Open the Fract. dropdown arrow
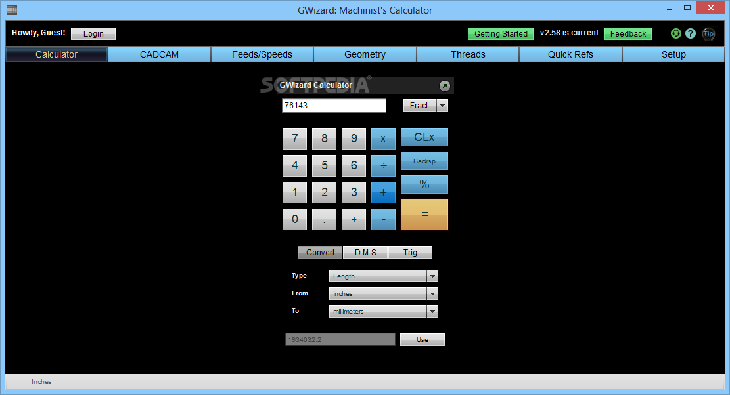730x395 pixels. coord(442,106)
